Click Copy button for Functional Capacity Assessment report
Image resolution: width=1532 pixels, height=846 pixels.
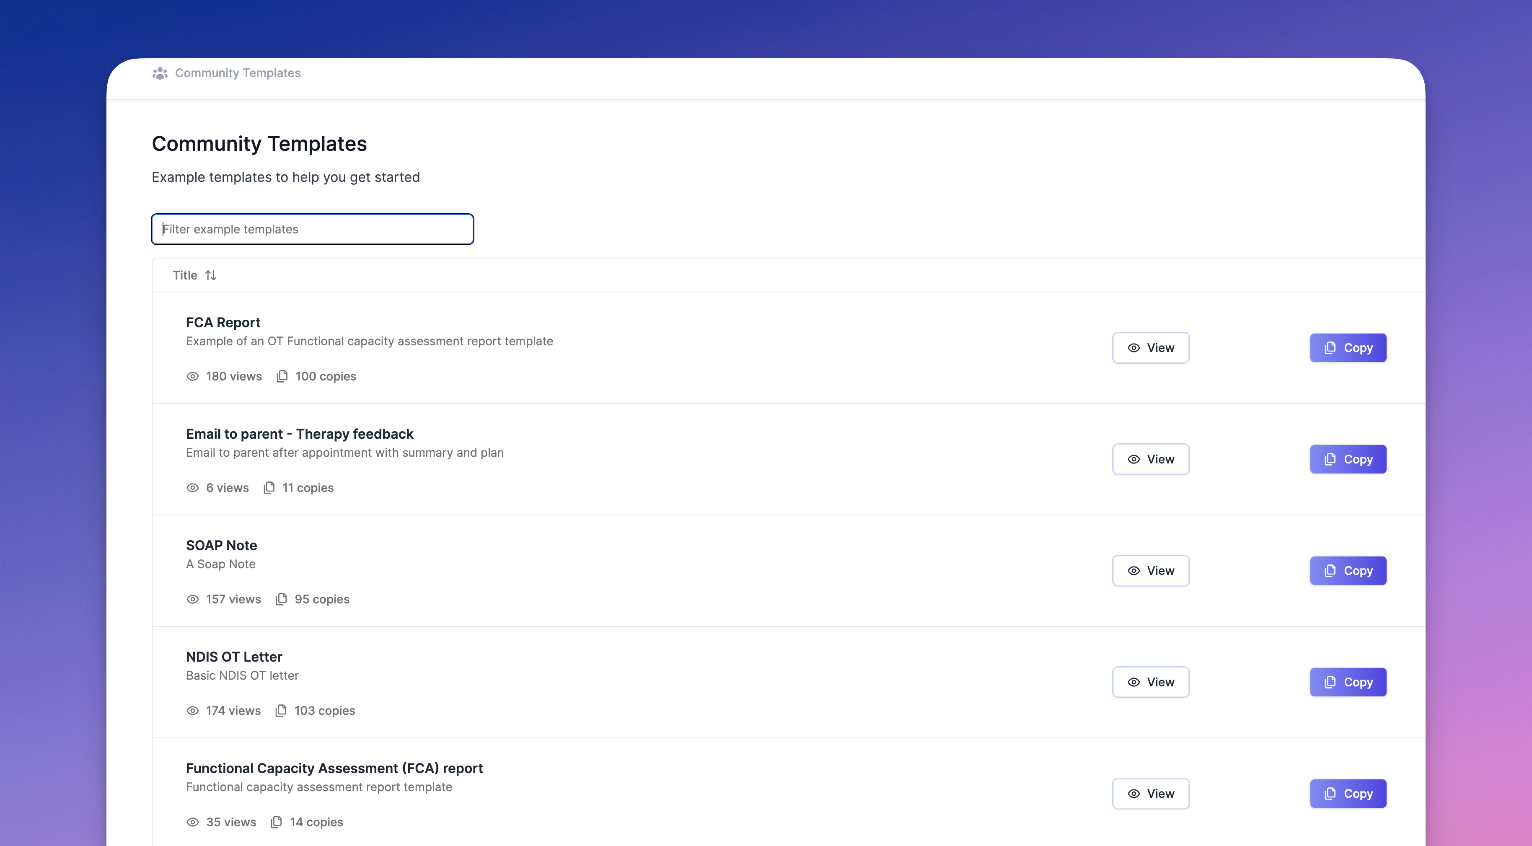tap(1348, 793)
